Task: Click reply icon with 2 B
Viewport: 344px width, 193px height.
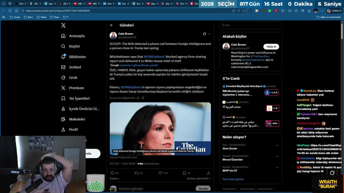Action: click(x=114, y=173)
